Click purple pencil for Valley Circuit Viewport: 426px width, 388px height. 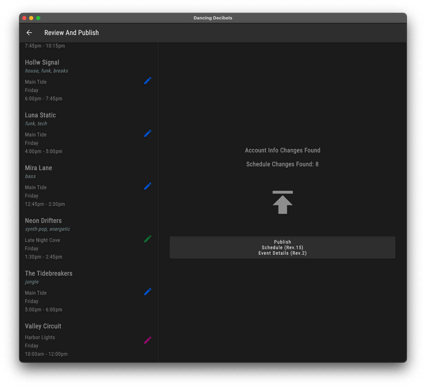[147, 340]
